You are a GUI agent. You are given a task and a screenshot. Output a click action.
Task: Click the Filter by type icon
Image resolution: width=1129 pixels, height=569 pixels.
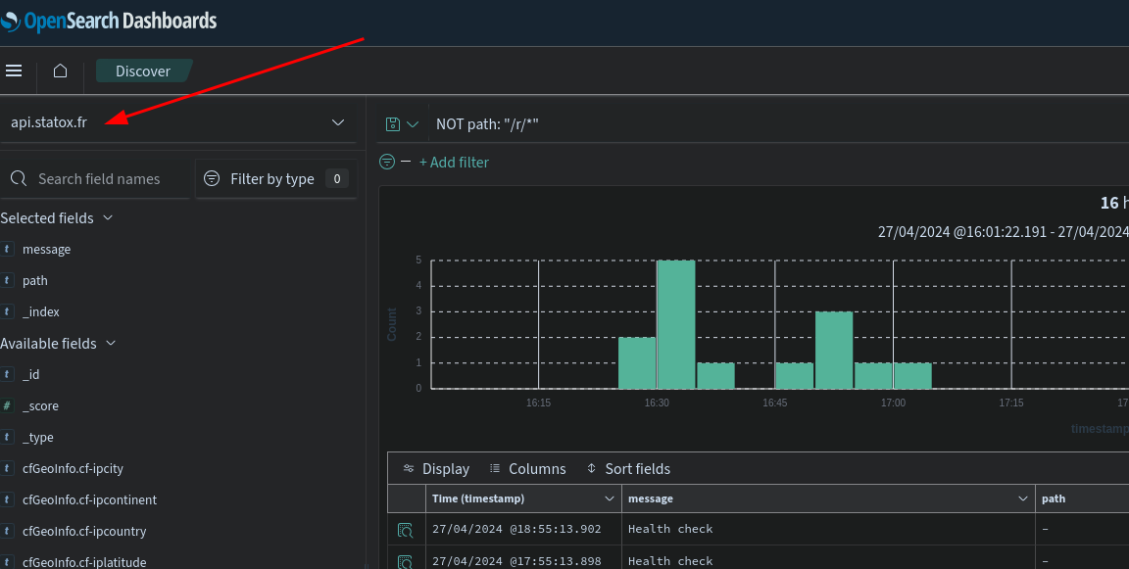212,178
